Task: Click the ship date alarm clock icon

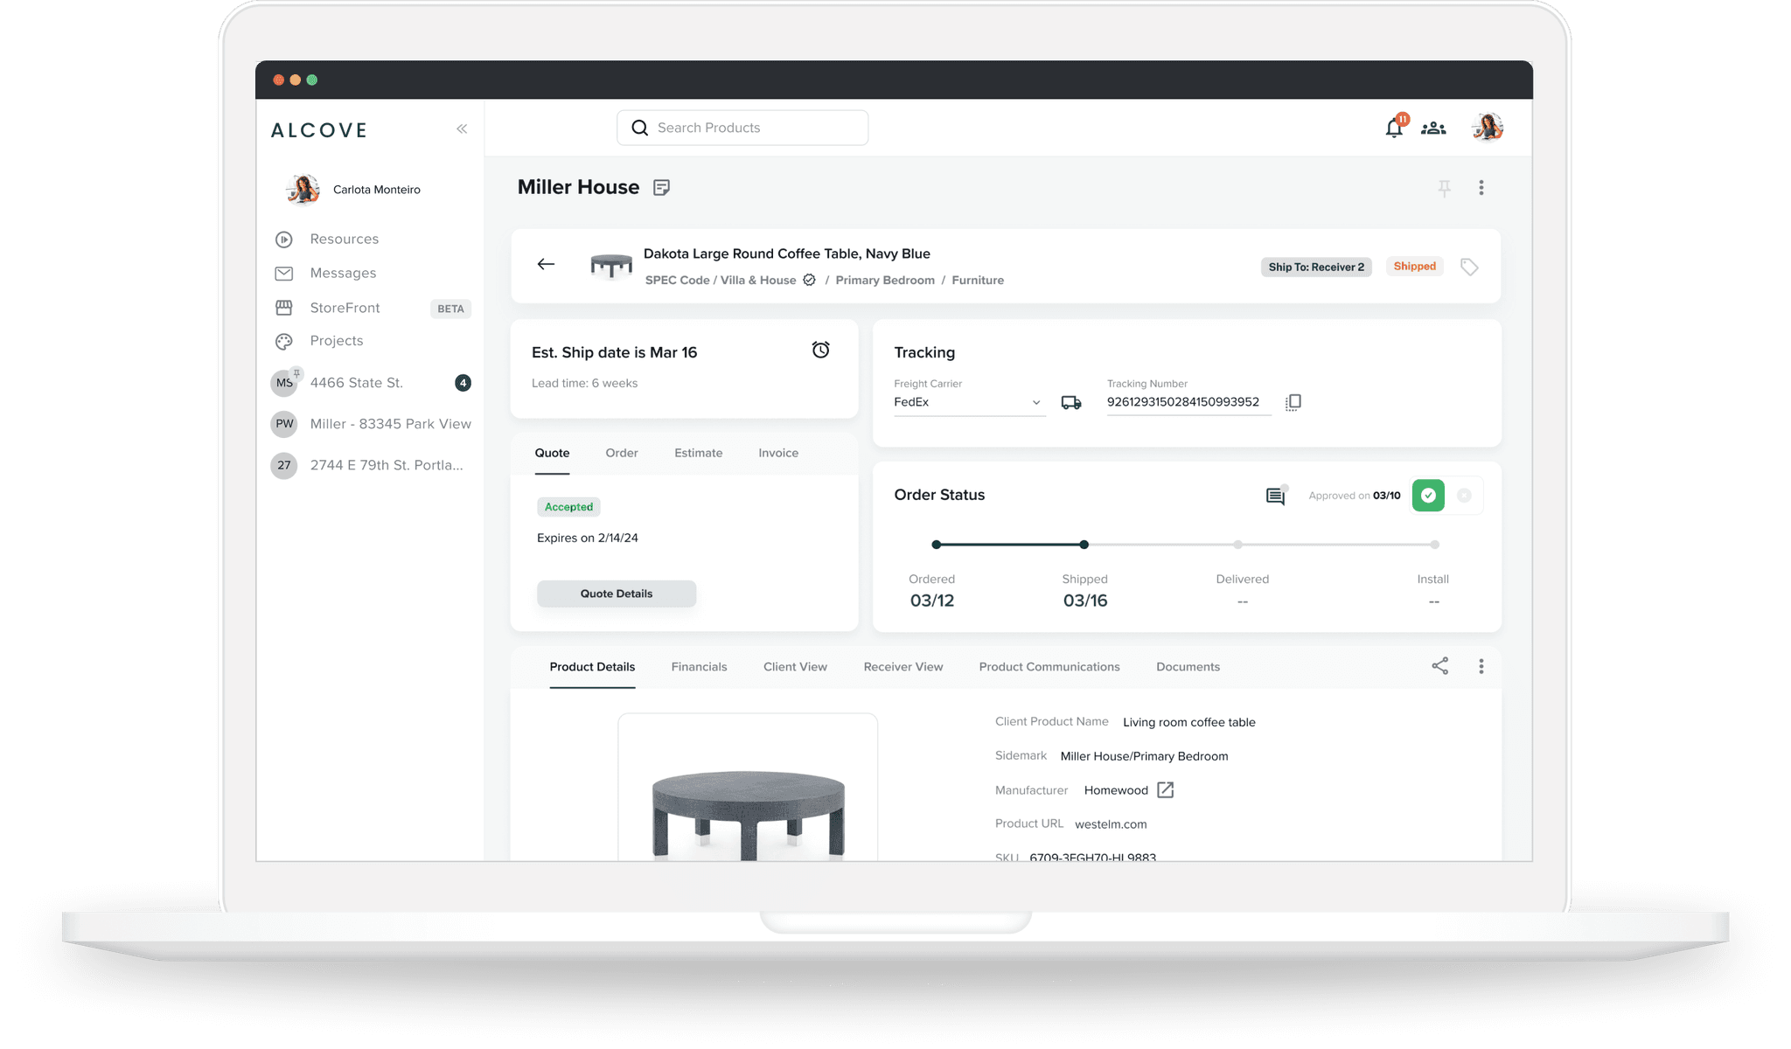Action: click(820, 351)
